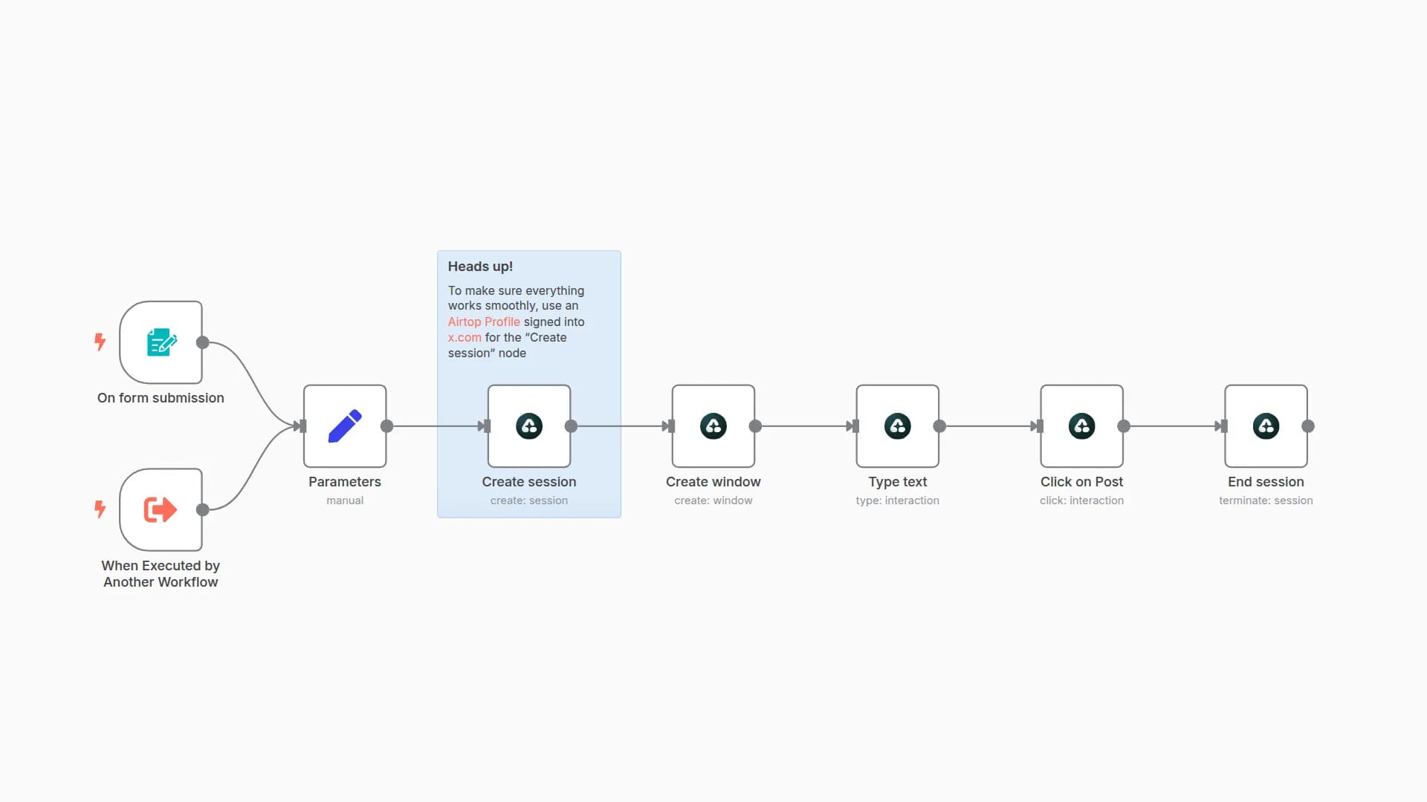Click the trigger bolt icon beside When Executed by Another Workflow

pos(100,509)
